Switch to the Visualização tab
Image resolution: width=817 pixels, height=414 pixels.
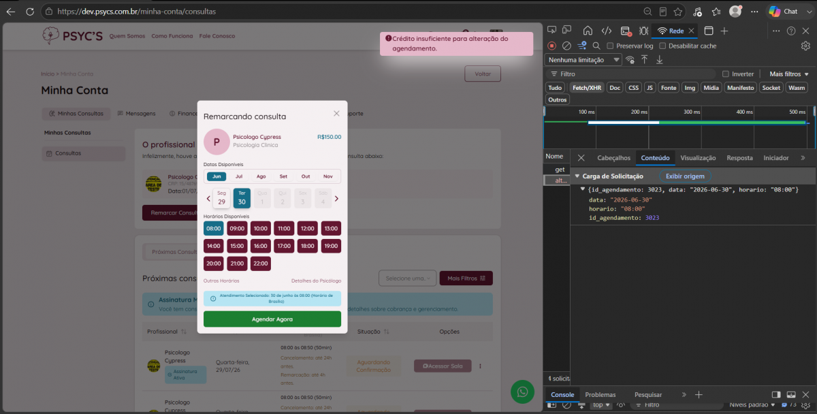pyautogui.click(x=698, y=157)
